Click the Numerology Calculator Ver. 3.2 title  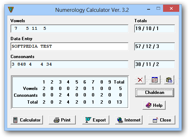(92, 10)
